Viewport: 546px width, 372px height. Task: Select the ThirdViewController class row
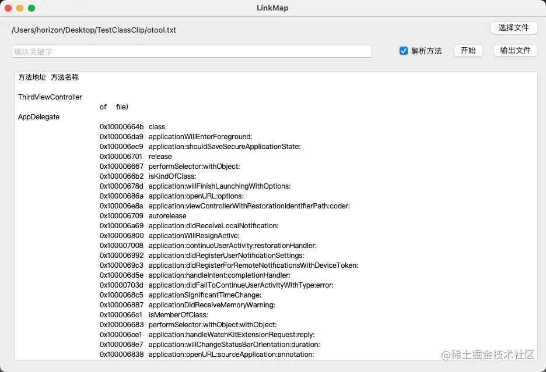point(50,97)
